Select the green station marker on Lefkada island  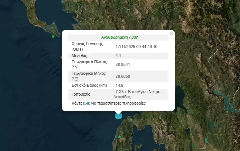[120, 137]
